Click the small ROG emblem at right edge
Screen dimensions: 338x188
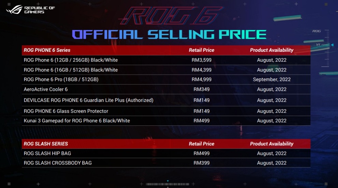click(317, 31)
